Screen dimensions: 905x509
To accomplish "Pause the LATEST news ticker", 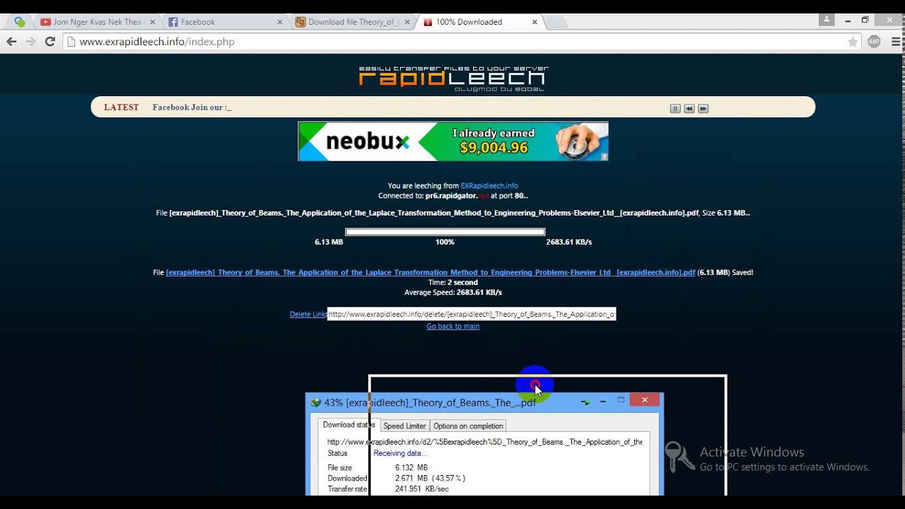I will pyautogui.click(x=675, y=108).
